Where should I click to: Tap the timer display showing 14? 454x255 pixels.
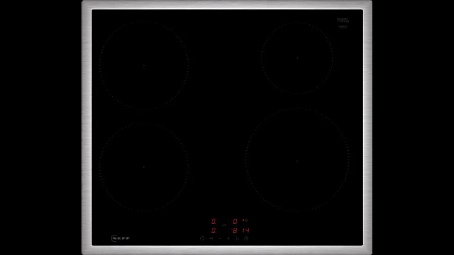click(245, 230)
